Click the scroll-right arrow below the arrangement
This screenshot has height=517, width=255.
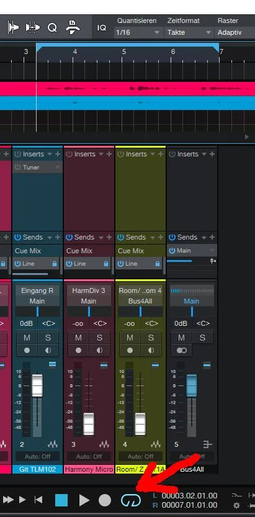247,137
